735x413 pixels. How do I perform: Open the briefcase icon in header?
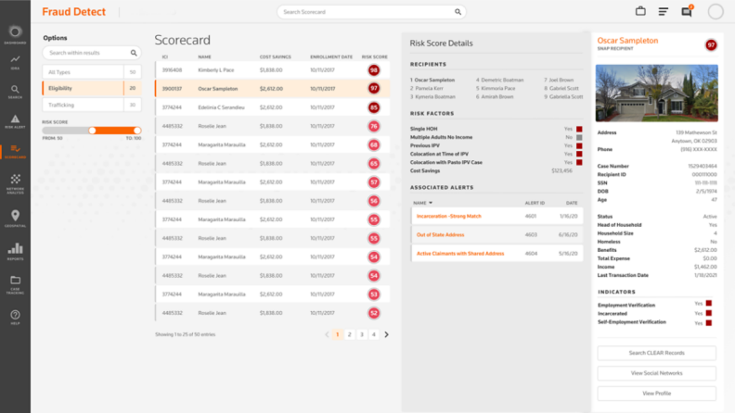640,12
